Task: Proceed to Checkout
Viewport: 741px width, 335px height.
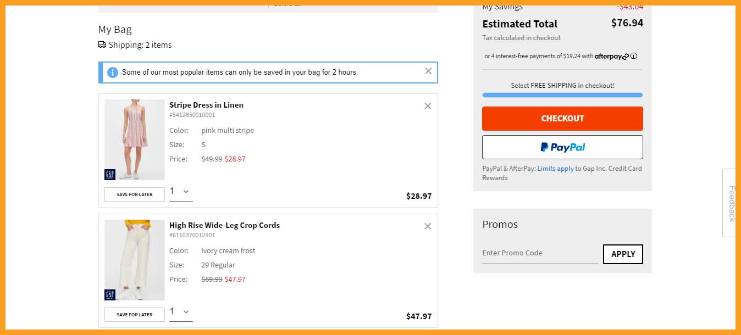Action: click(x=562, y=119)
